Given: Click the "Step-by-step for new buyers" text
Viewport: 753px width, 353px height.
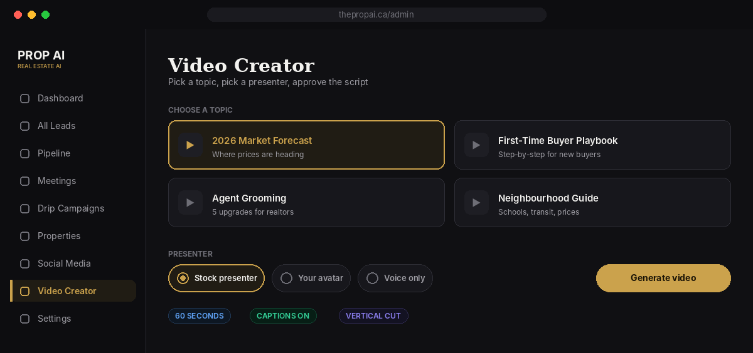Looking at the screenshot, I should 549,155.
